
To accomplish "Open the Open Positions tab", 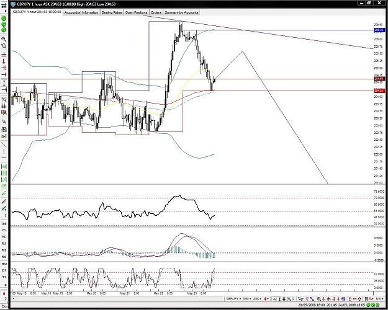I will pyautogui.click(x=136, y=12).
